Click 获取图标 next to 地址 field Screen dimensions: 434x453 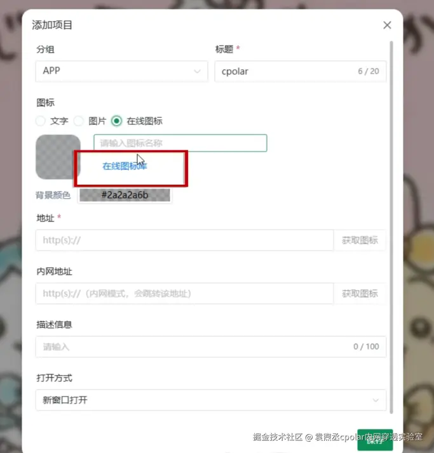coord(360,240)
